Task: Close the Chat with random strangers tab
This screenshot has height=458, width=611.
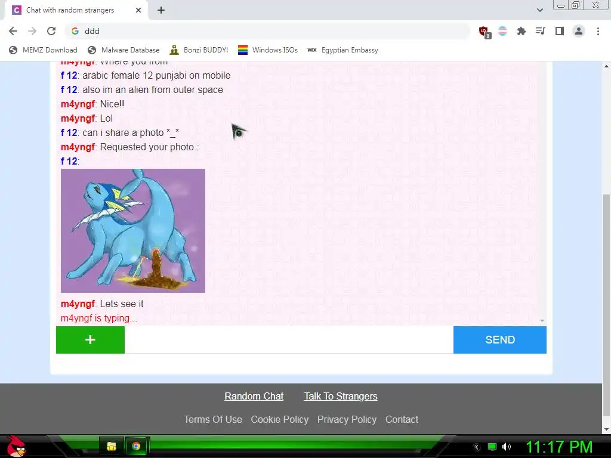Action: coord(138,10)
